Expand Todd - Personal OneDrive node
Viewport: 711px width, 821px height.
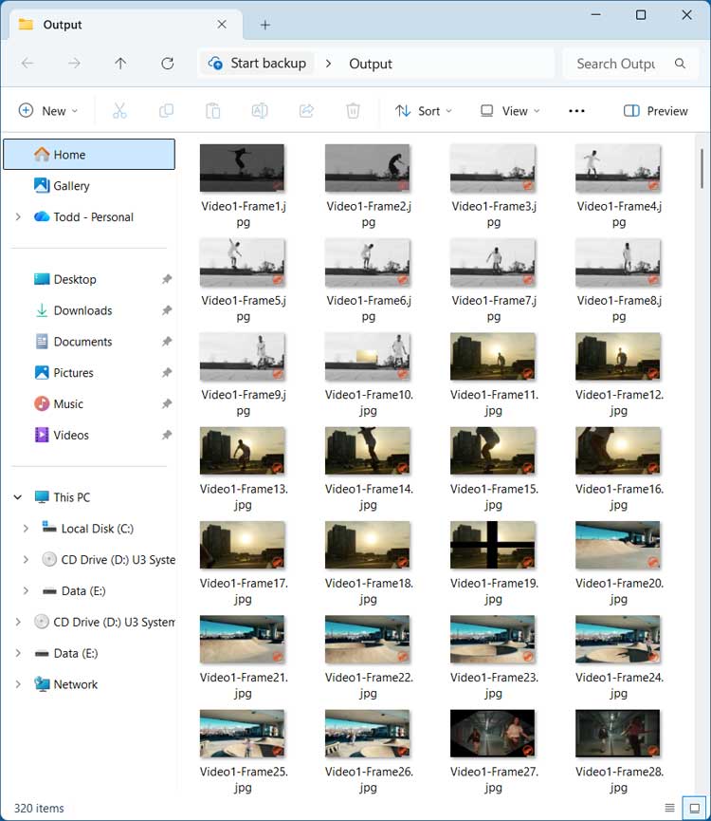pos(18,216)
